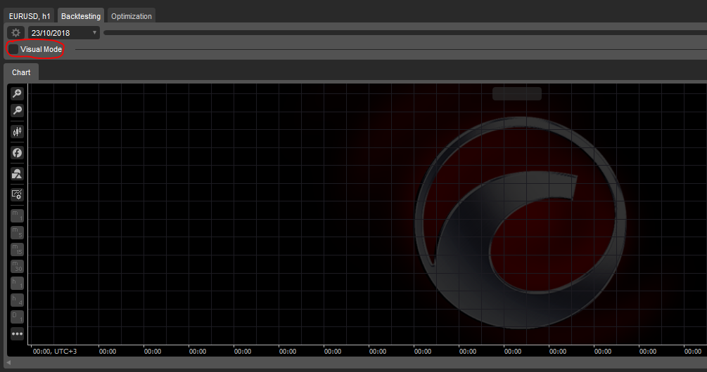Click the '00:00, UTC+3' time axis label
707x372 pixels.
tap(55, 352)
